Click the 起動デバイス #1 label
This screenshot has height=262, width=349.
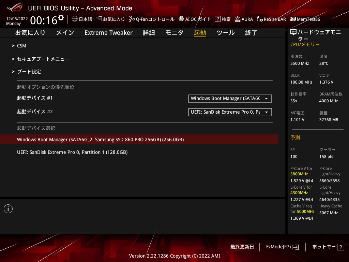[35, 98]
